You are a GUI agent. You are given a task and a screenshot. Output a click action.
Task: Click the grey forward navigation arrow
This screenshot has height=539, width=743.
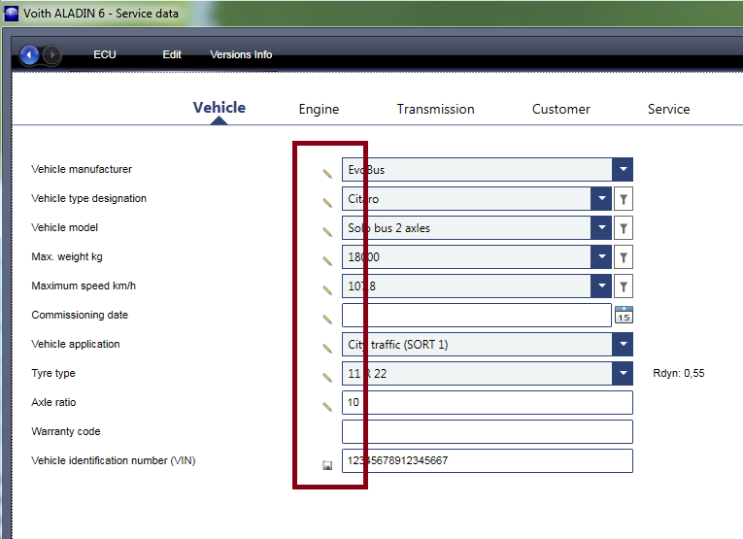[52, 55]
